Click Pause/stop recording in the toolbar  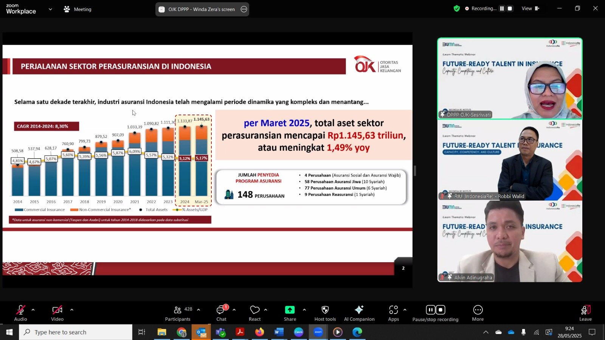click(x=435, y=313)
